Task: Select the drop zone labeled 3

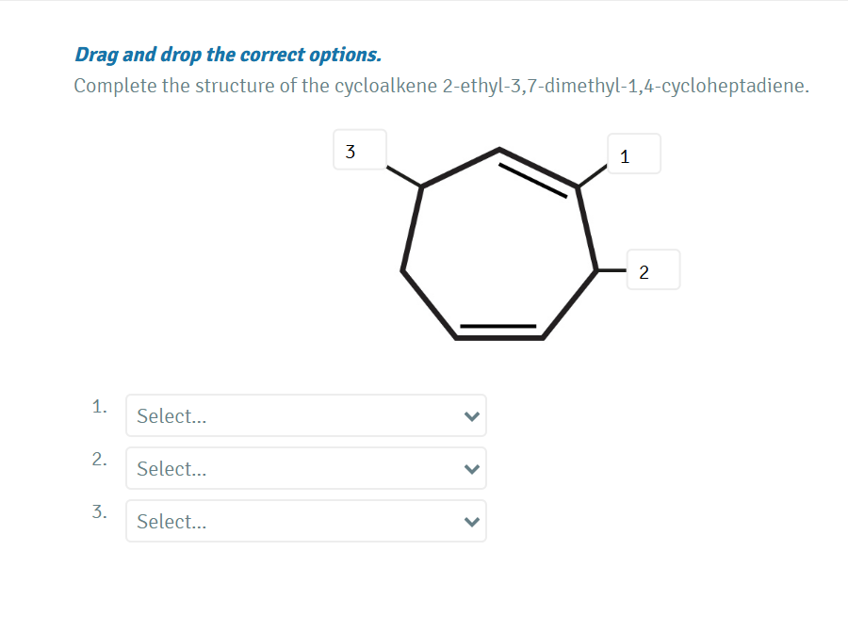Action: click(x=360, y=149)
